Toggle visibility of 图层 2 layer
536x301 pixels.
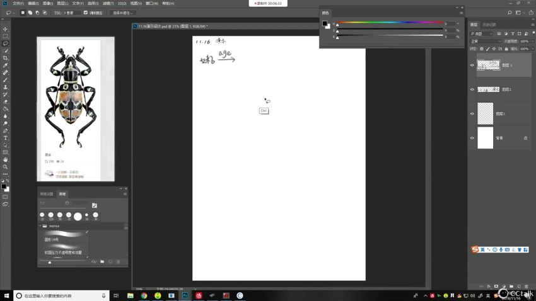click(x=472, y=89)
